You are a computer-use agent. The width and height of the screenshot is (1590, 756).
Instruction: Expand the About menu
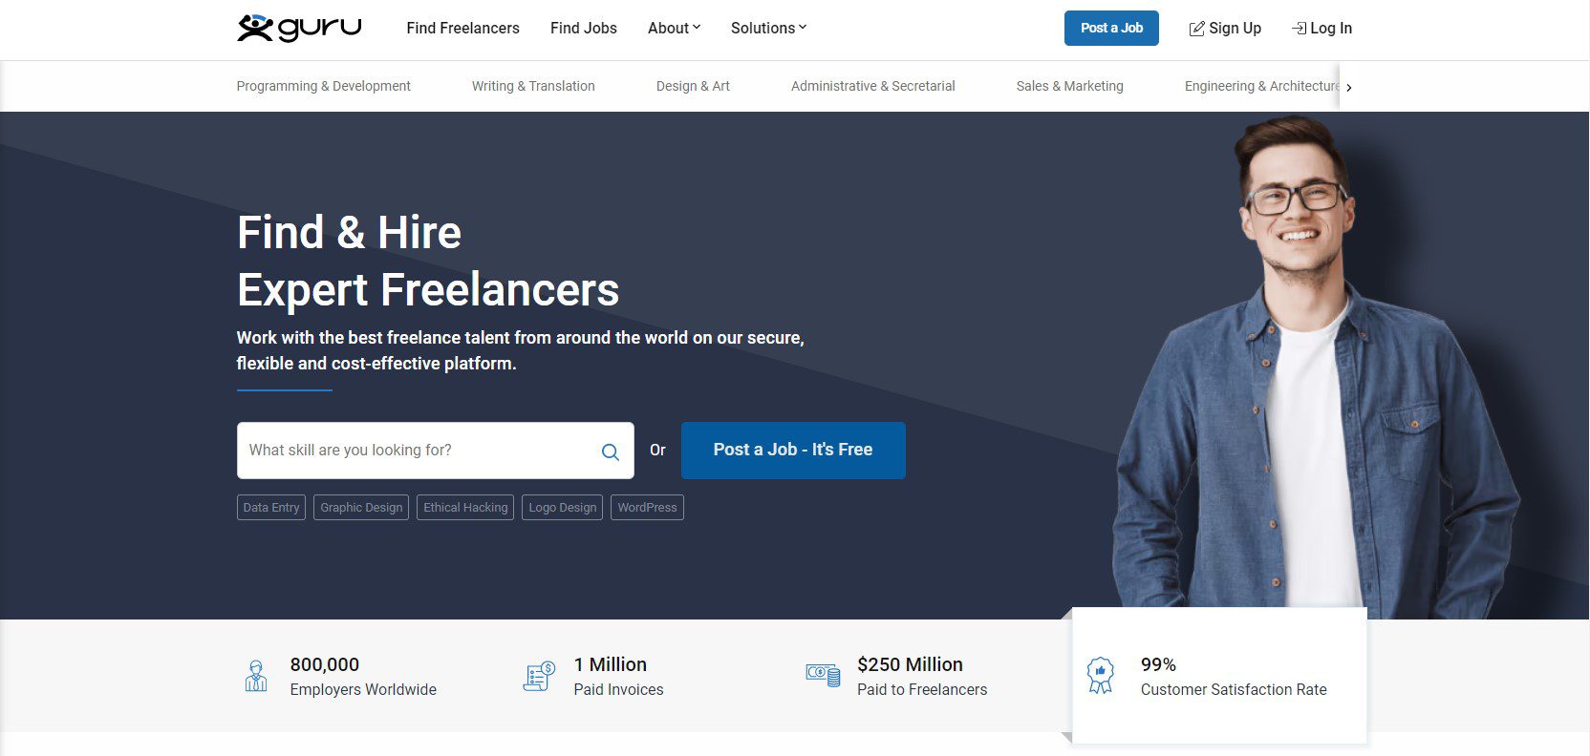tap(675, 28)
